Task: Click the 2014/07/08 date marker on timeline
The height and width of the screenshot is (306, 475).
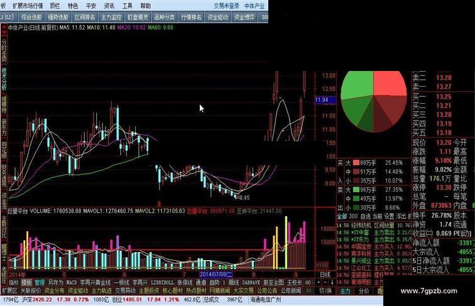Action: click(x=216, y=275)
